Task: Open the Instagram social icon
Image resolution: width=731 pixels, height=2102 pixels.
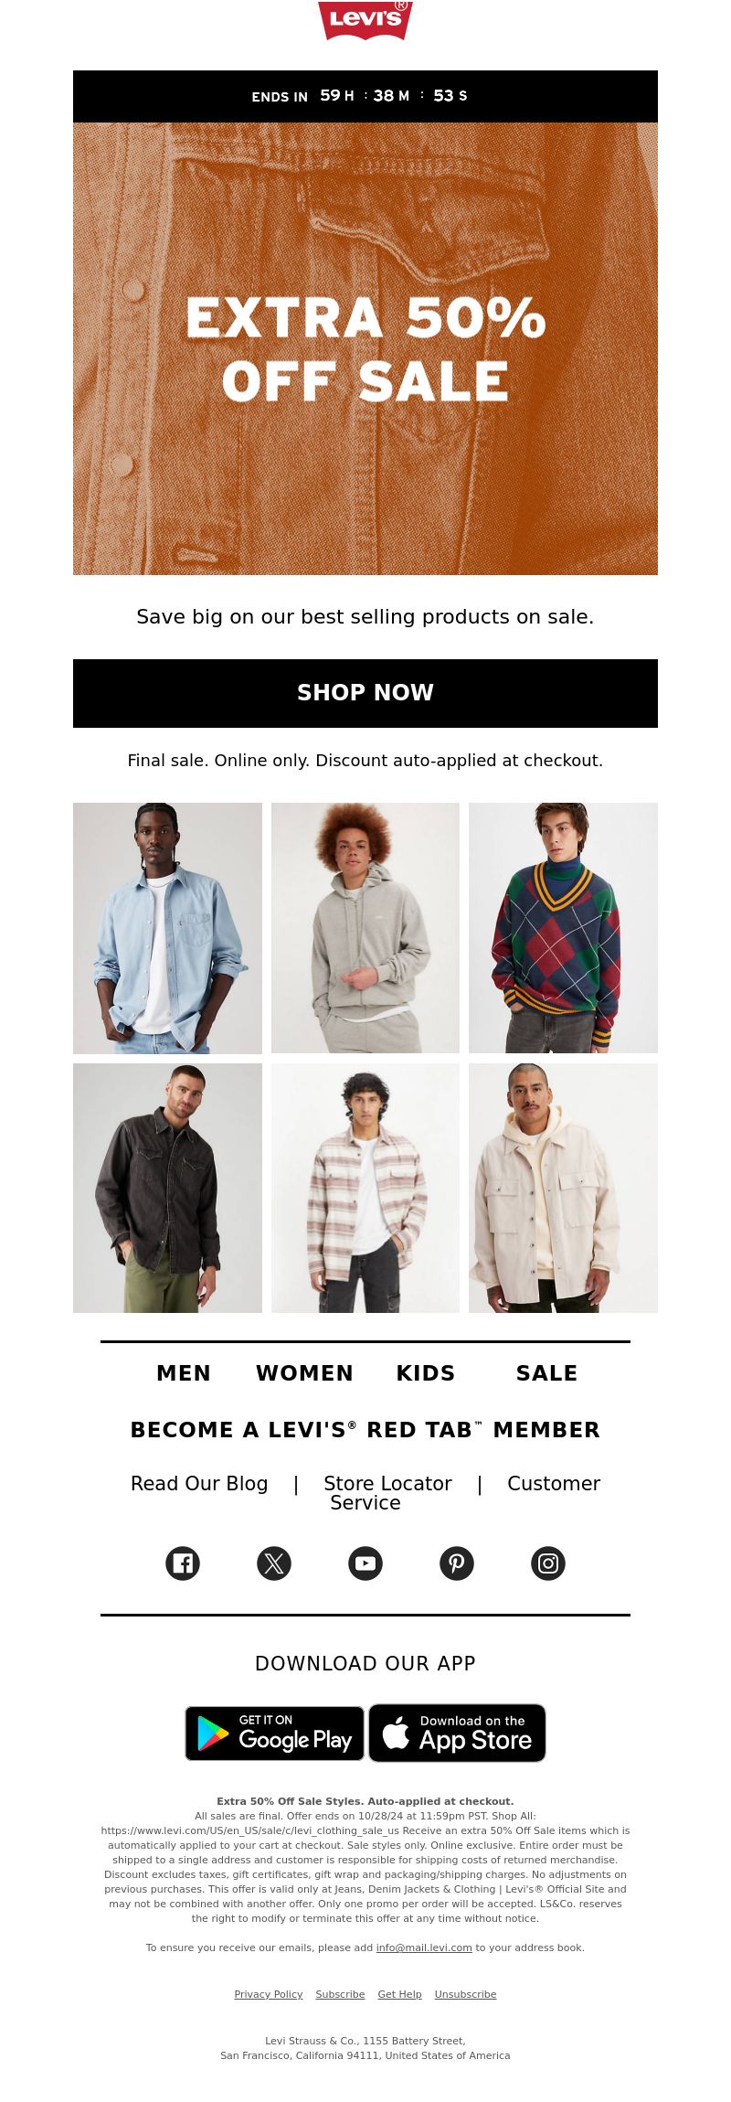Action: point(548,1563)
